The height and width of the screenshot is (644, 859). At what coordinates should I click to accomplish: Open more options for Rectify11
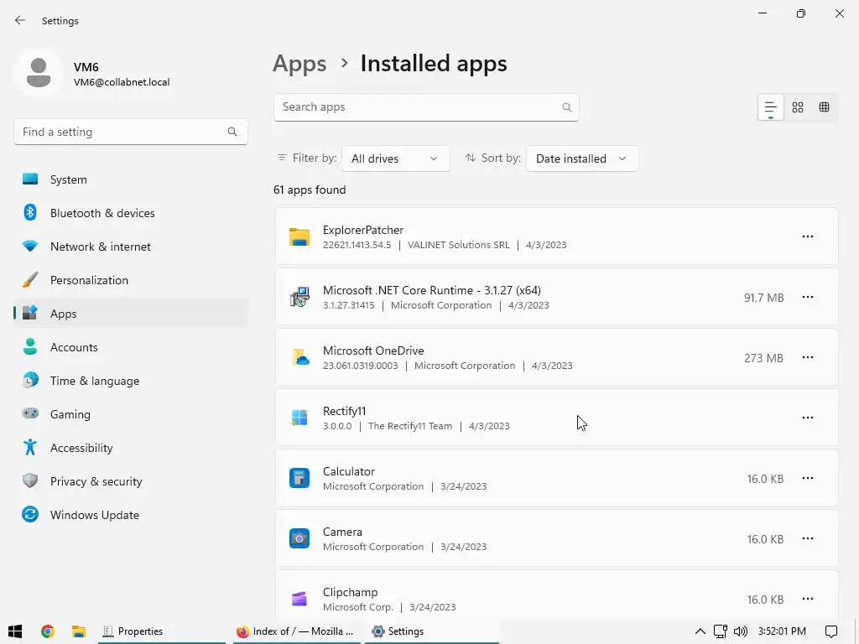[x=807, y=418]
